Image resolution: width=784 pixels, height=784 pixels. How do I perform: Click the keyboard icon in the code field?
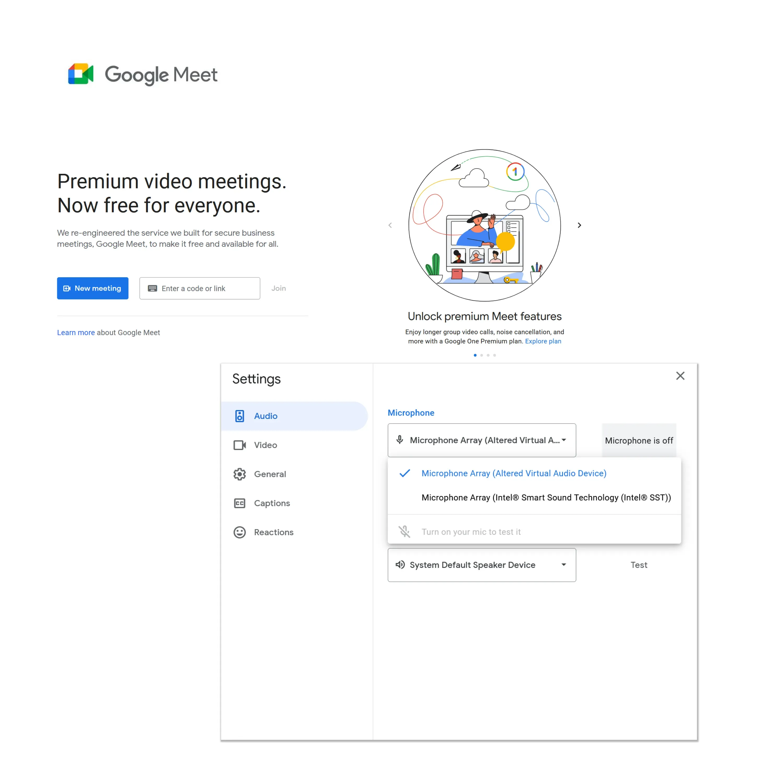(153, 288)
